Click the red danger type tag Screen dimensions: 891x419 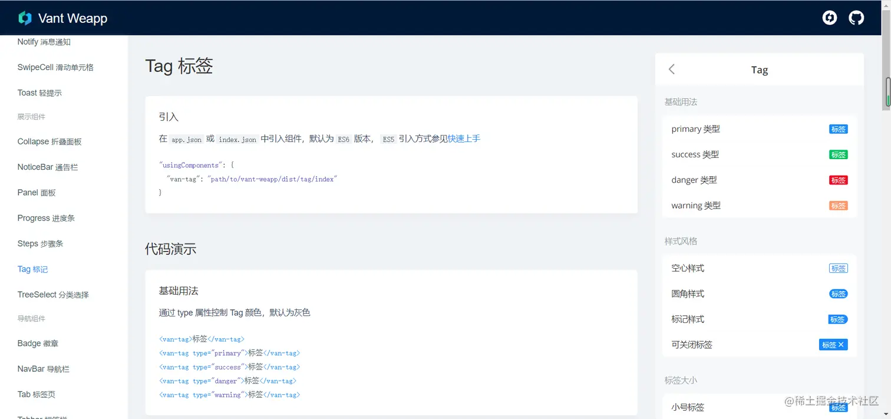(839, 180)
